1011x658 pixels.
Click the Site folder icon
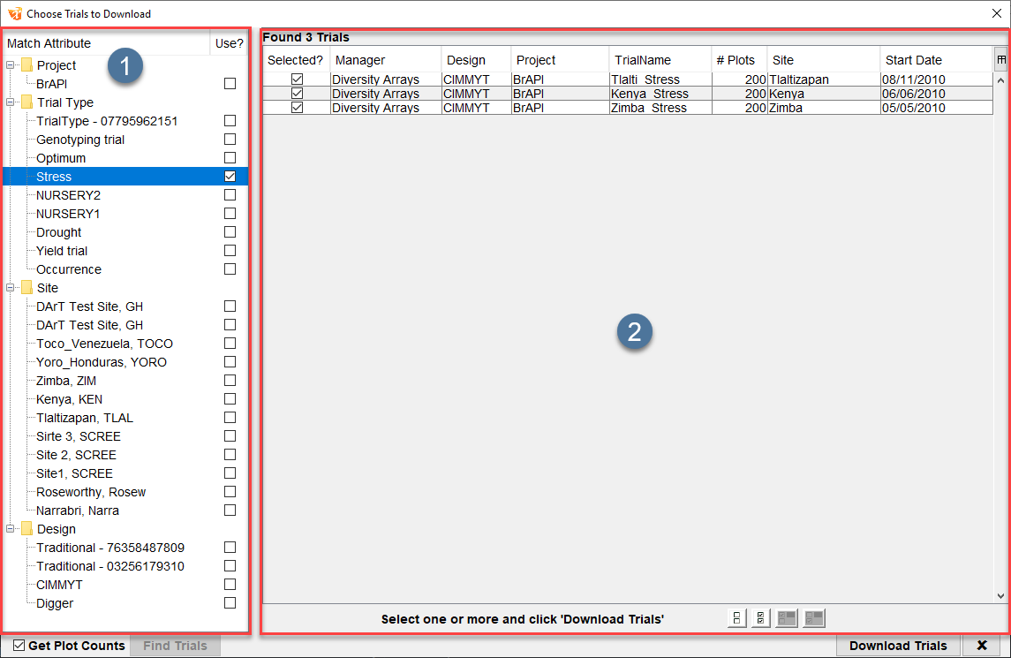[x=27, y=288]
